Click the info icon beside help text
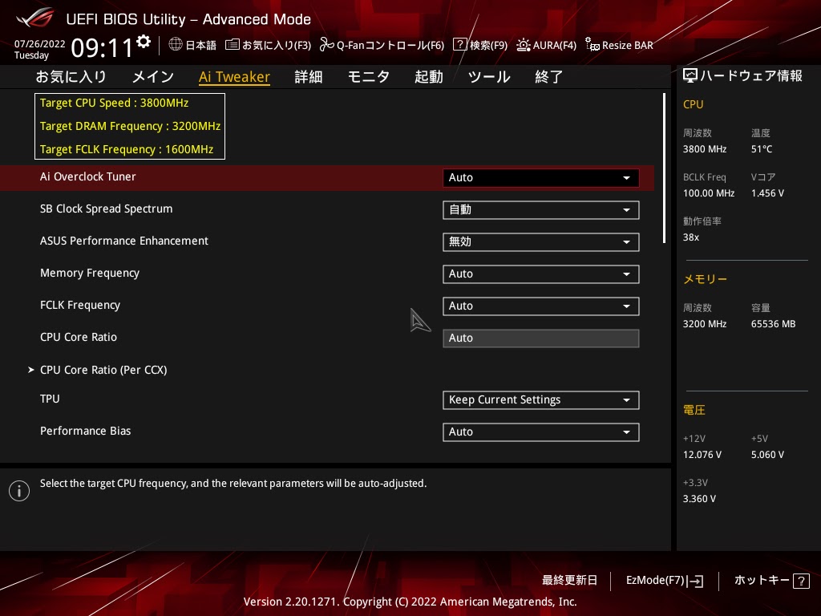Viewport: 821px width, 616px height. point(19,491)
